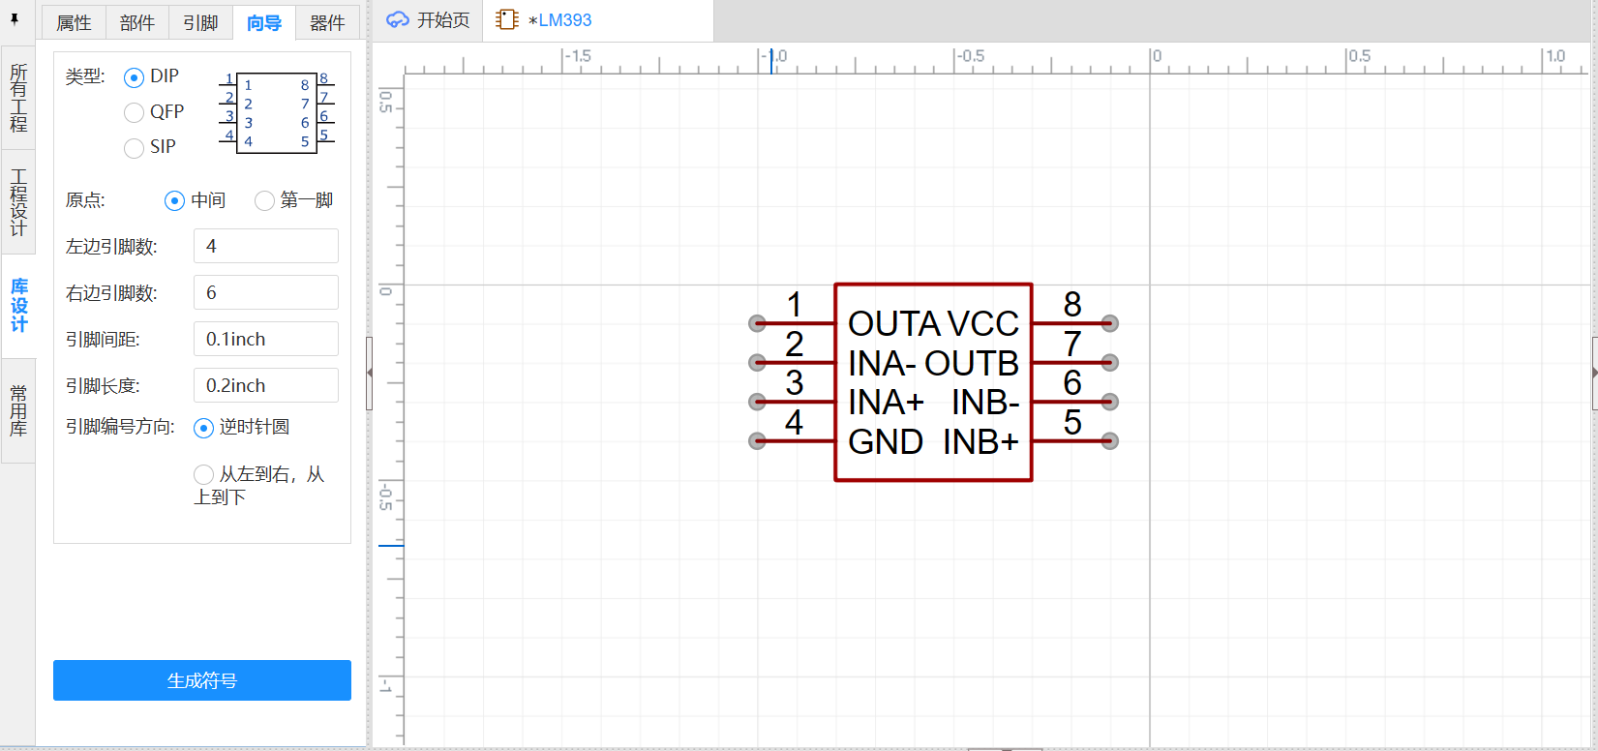
Task: Click the VCC pin label
Action: point(983,323)
